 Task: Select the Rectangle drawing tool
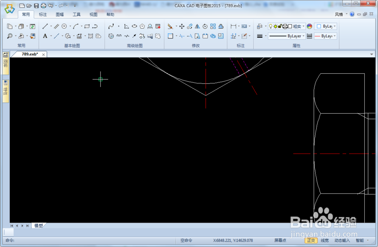87,26
